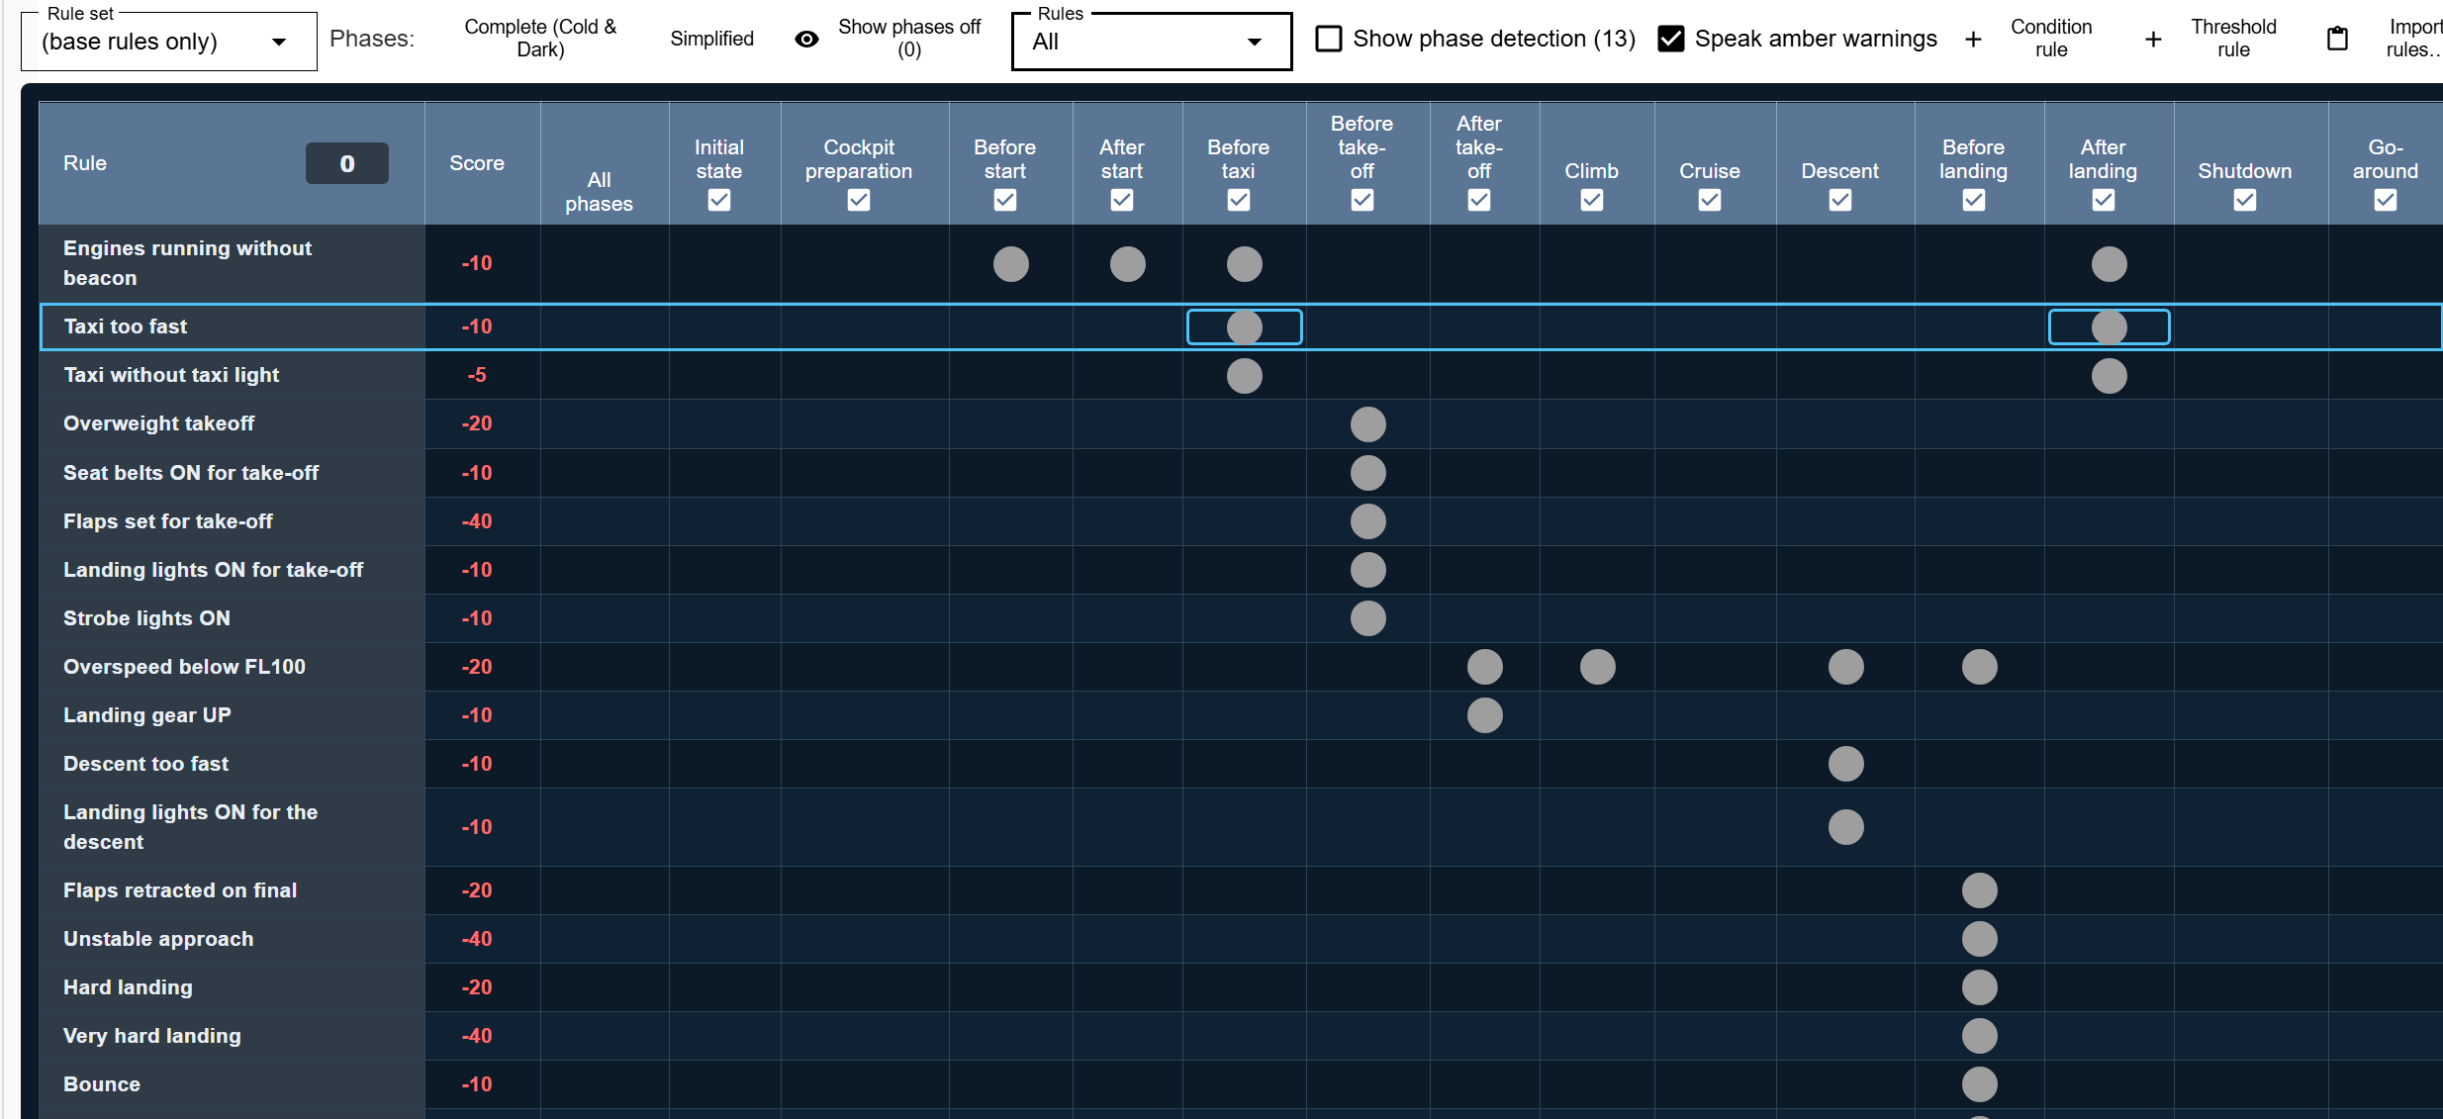Select the Strobe lights ON rule name
The image size is (2443, 1119).
146,618
